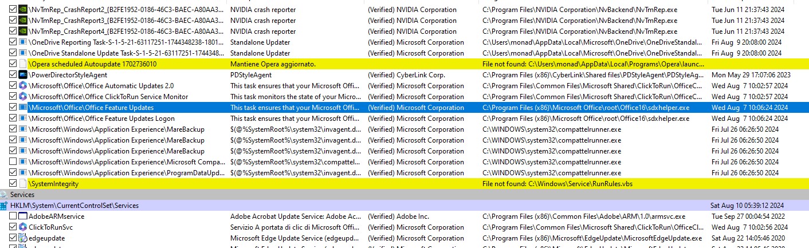The width and height of the screenshot is (809, 248).
Task: Uncheck Office ClickToRun Service Monitor checkbox
Action: pyautogui.click(x=13, y=97)
